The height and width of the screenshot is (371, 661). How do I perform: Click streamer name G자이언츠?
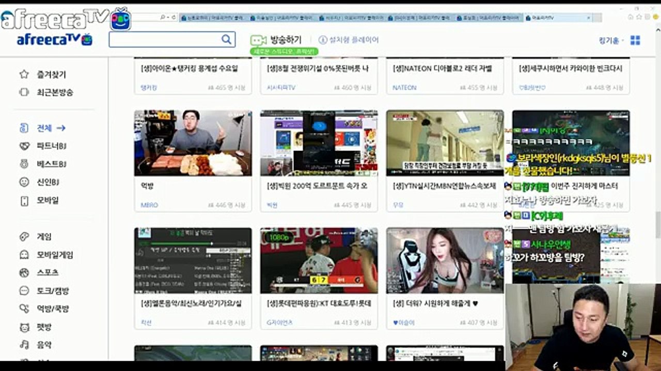pos(279,323)
